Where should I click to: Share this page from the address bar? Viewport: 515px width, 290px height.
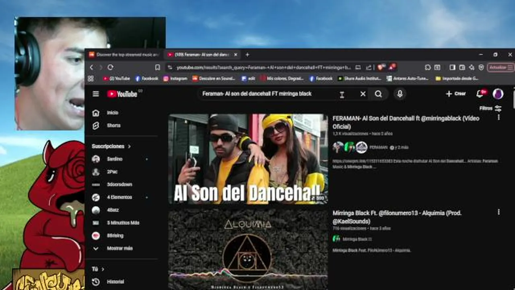(x=368, y=67)
